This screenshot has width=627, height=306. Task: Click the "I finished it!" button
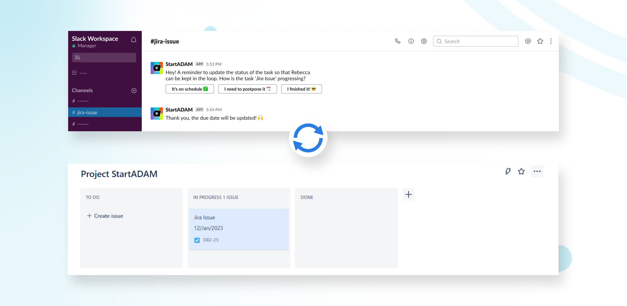(302, 89)
